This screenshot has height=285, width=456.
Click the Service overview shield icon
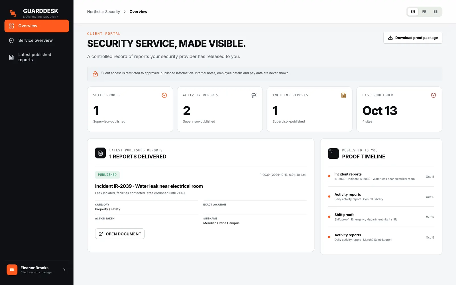(x=11, y=40)
